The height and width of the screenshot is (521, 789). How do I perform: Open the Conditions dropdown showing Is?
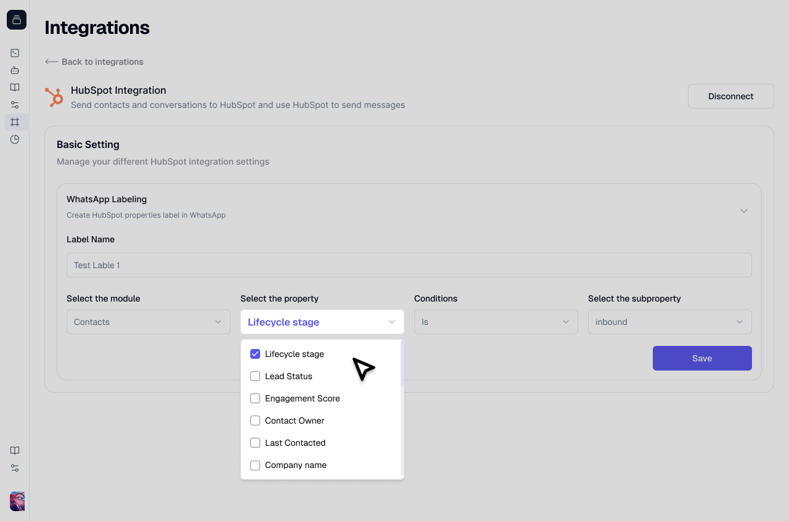tap(496, 322)
